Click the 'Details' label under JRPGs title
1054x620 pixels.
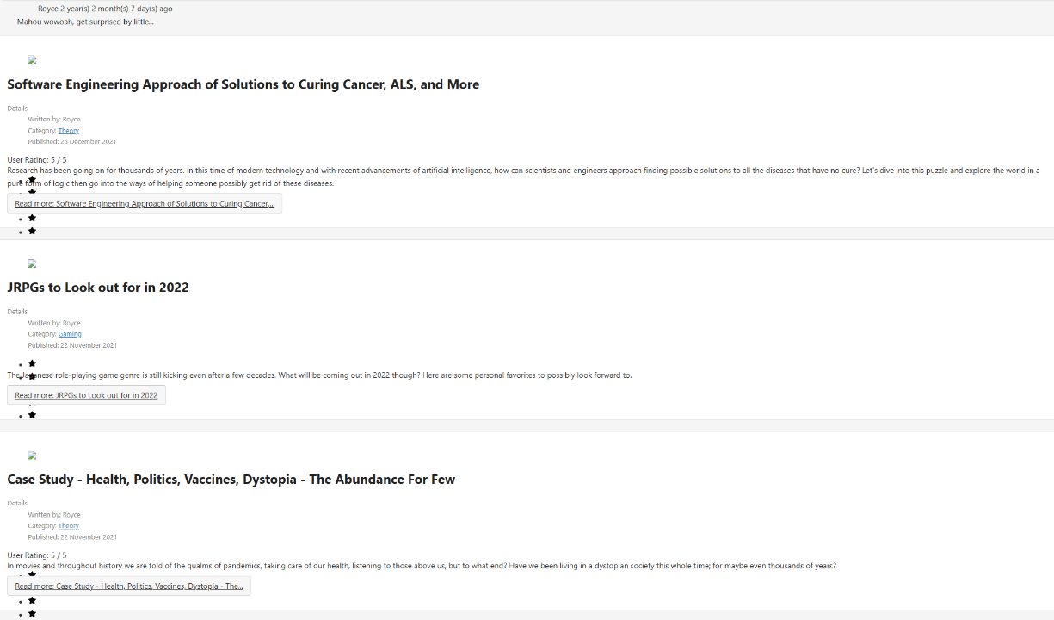17,312
